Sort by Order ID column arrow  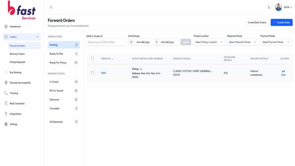113,59
